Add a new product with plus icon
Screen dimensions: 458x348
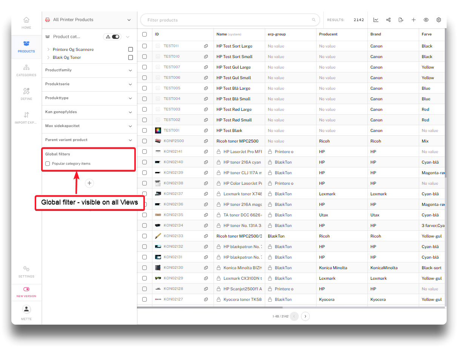(x=413, y=20)
